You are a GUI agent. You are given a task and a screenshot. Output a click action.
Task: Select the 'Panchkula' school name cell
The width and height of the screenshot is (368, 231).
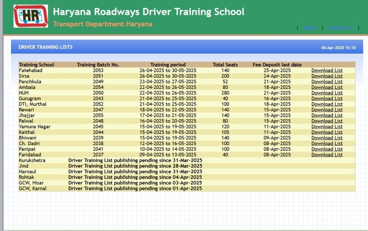(x=30, y=82)
